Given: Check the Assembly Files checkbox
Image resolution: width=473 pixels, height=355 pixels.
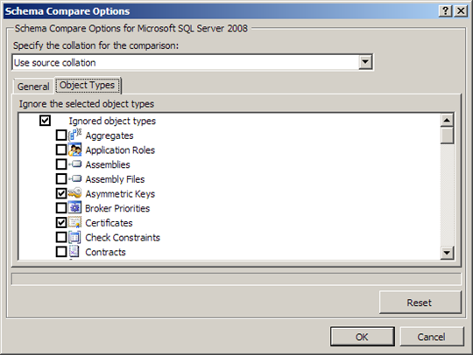Looking at the screenshot, I should point(61,178).
